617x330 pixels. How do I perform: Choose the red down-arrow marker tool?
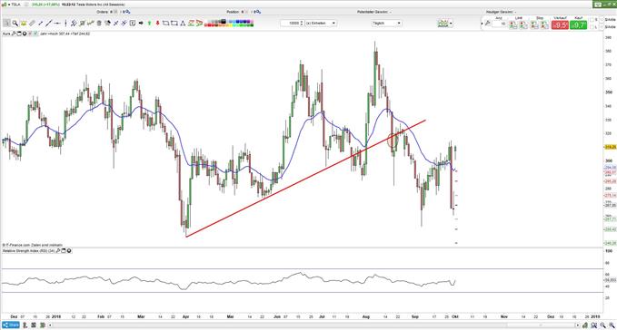click(158, 24)
